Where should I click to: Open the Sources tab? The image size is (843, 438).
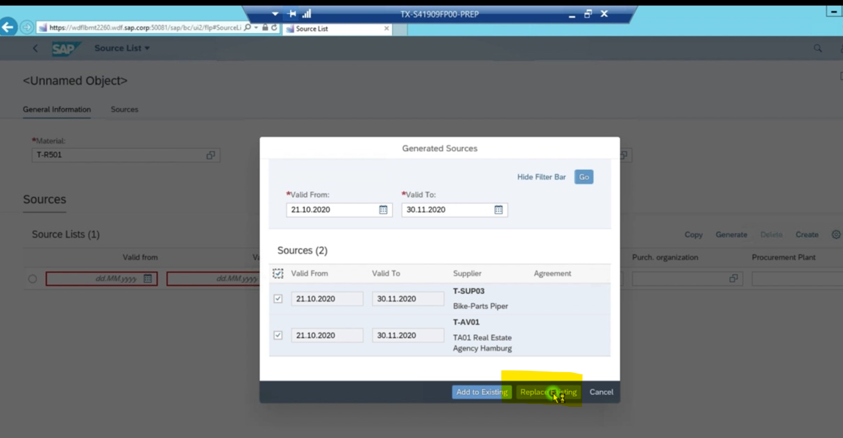click(124, 109)
